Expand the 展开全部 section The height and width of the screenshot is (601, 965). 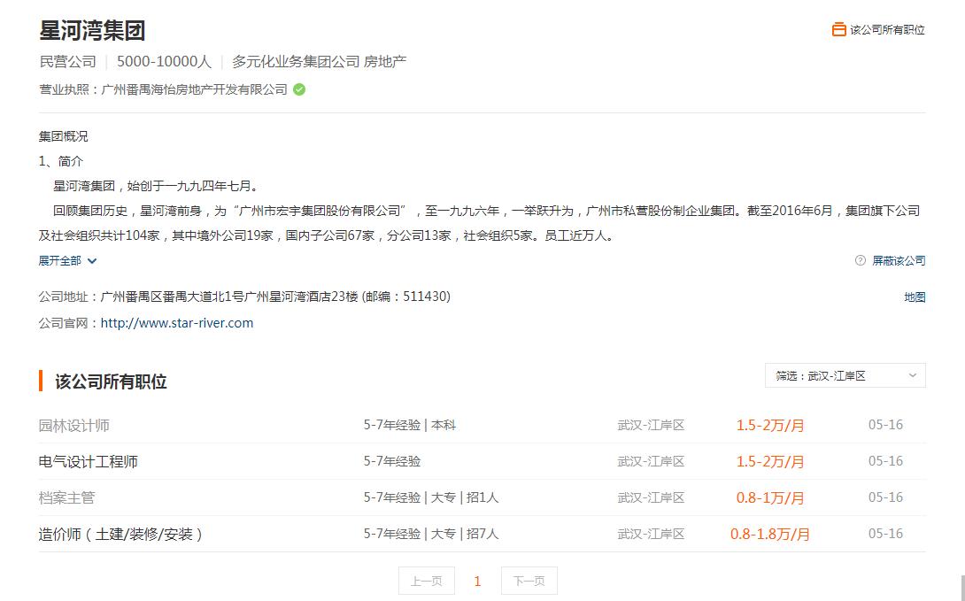[x=61, y=260]
